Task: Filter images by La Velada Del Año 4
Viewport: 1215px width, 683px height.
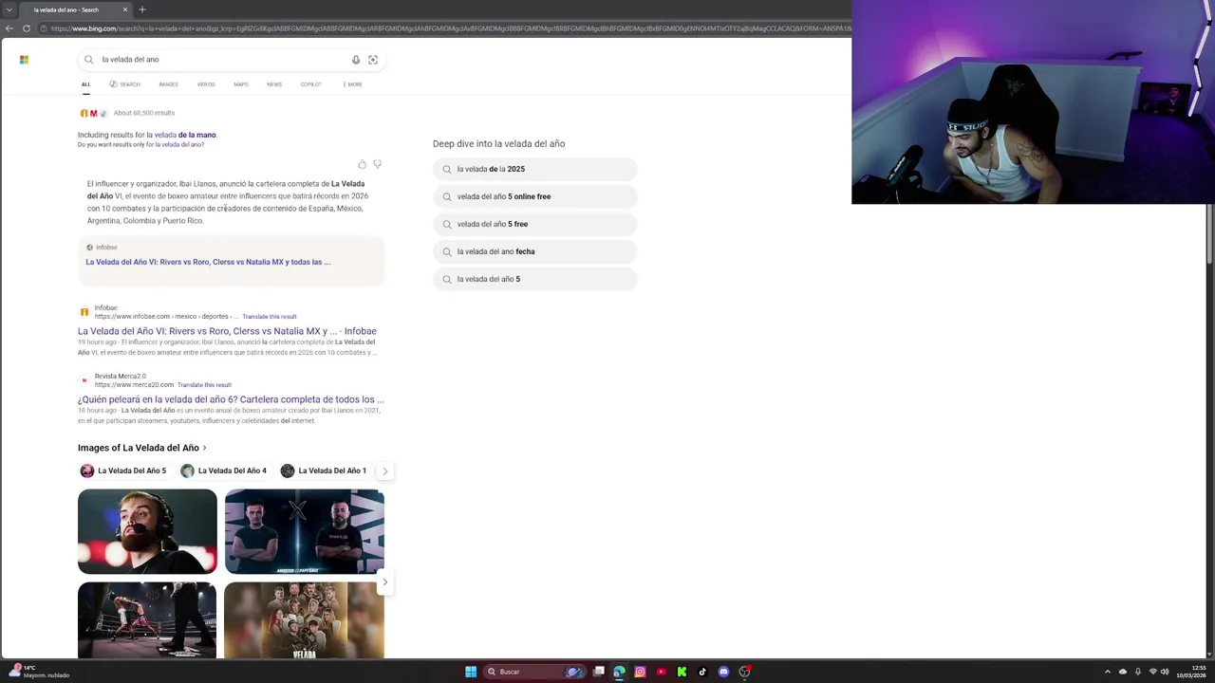Action: (x=224, y=471)
